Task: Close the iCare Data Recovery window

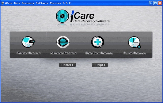Action: coord(160,3)
